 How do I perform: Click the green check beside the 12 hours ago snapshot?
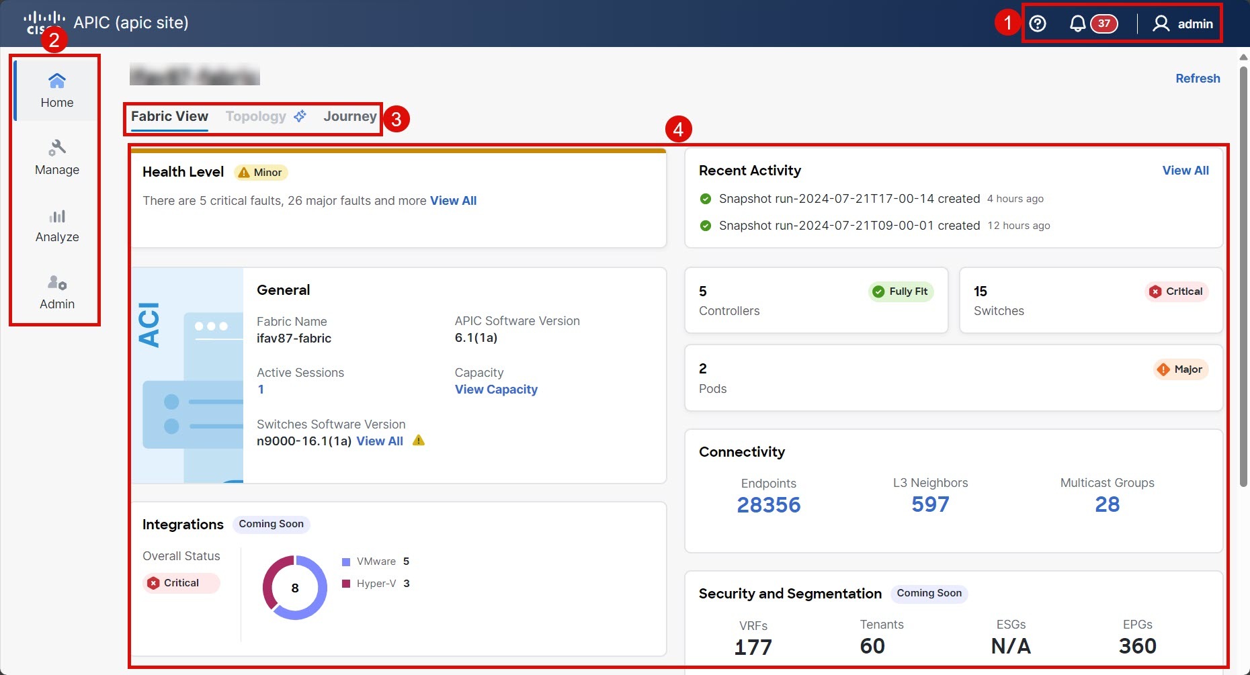(706, 226)
